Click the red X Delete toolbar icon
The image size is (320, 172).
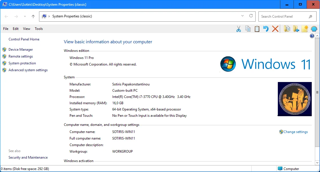pyautogui.click(x=275, y=29)
